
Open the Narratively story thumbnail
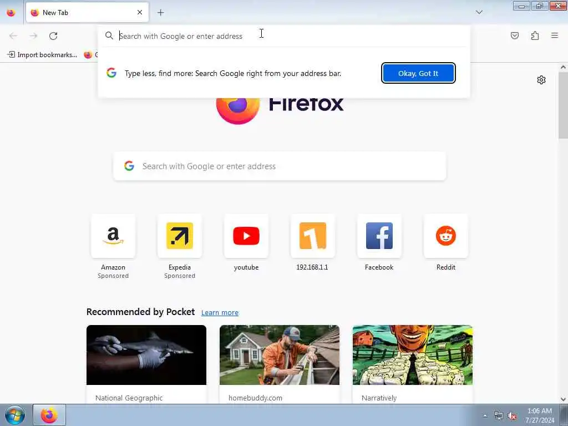tap(413, 355)
